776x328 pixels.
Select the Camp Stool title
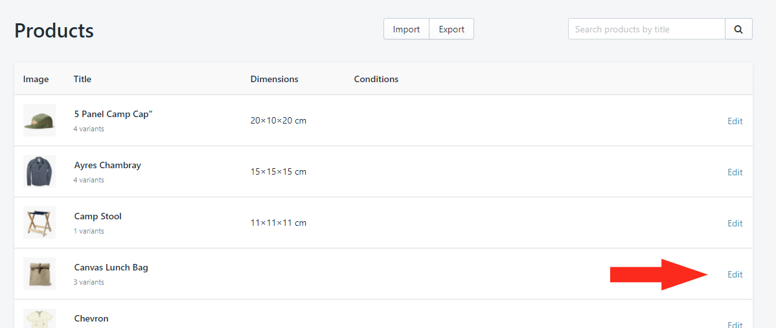tap(98, 216)
